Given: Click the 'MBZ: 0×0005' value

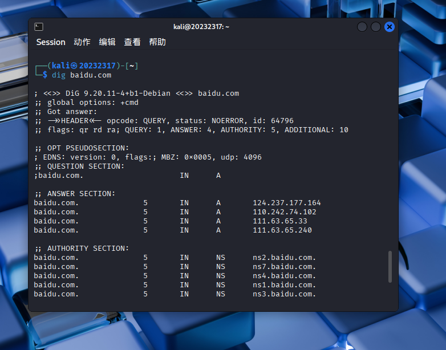Looking at the screenshot, I should click(x=186, y=157).
